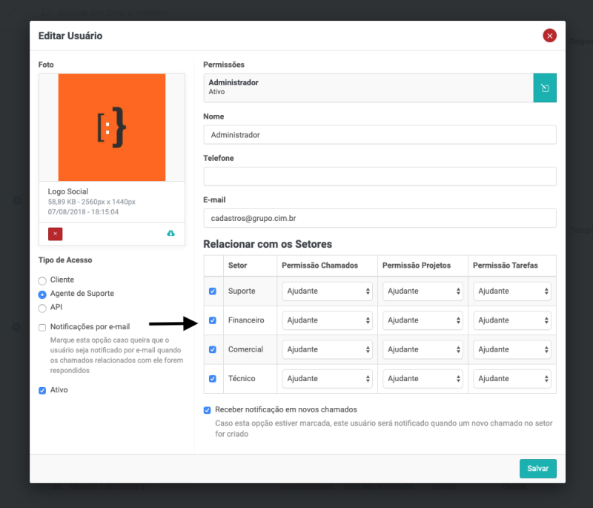Viewport: 593px width, 508px height.
Task: Click the teal edit permissions icon
Action: click(545, 88)
